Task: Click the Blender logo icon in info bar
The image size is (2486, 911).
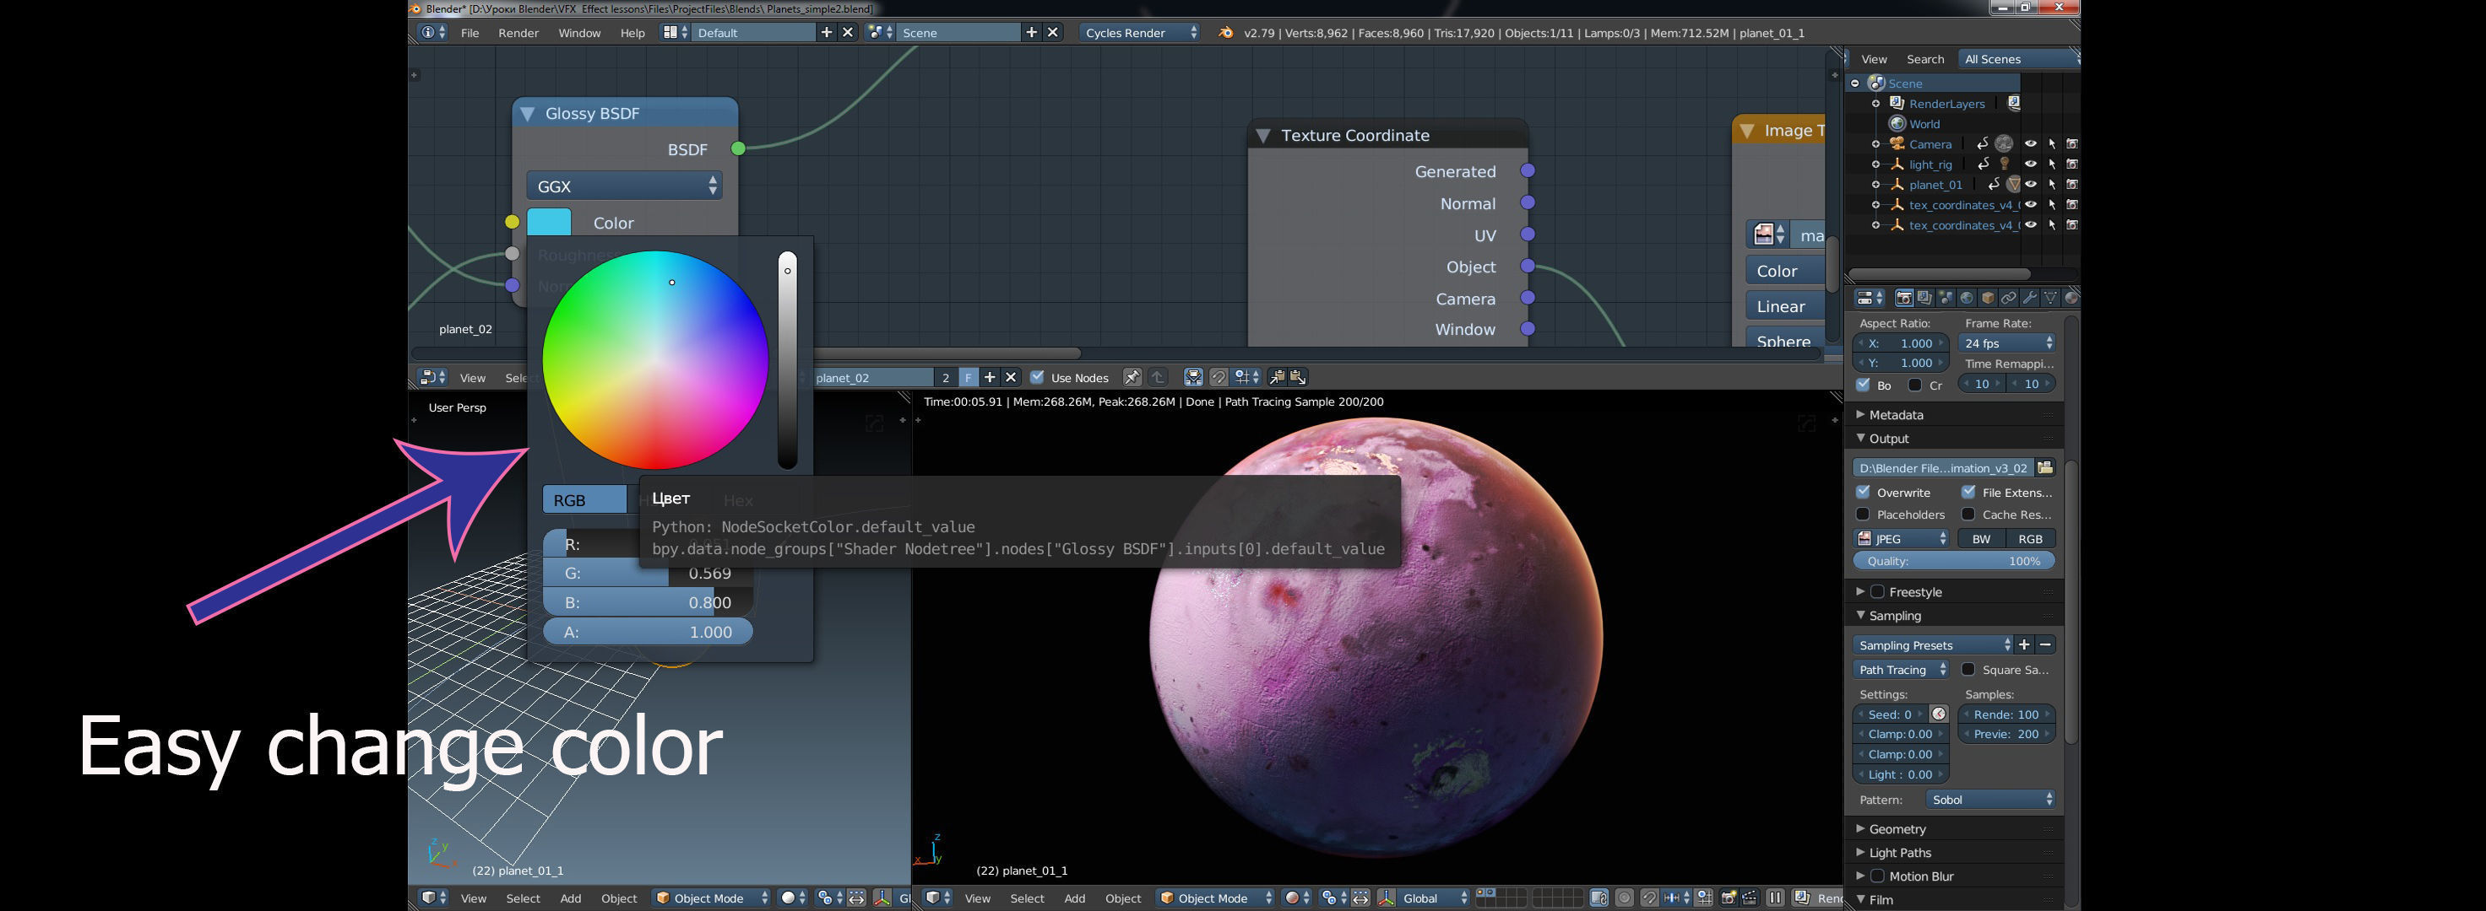Action: (x=1225, y=33)
